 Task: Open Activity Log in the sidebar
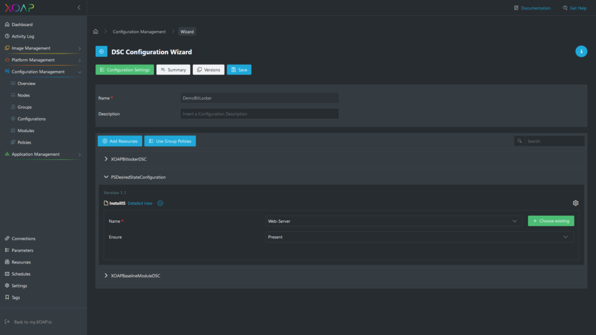(x=23, y=36)
